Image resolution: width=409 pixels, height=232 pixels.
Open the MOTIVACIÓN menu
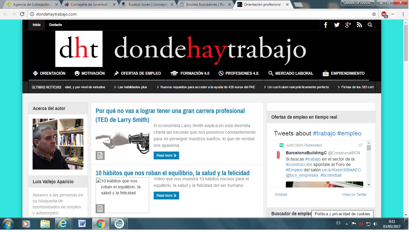click(x=90, y=73)
